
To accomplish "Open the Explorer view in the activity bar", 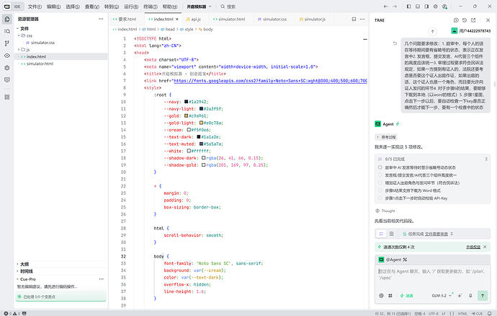I will pos(7,19).
